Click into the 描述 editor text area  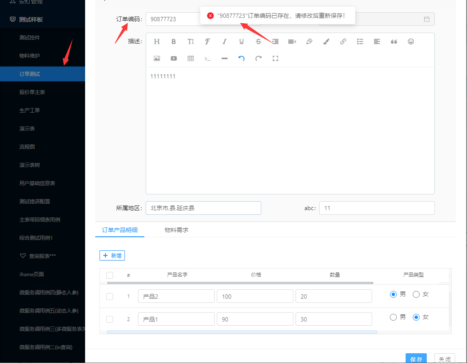290,130
